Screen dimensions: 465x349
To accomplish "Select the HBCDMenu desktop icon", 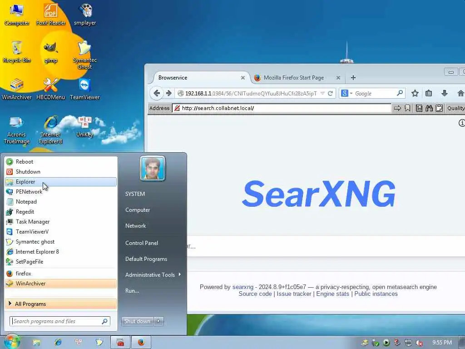I will tap(51, 89).
